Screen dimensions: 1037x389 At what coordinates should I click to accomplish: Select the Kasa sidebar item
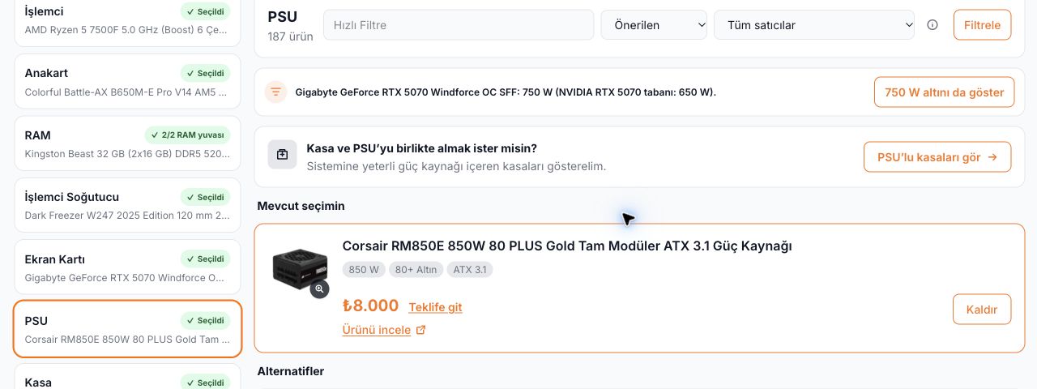pos(128,378)
